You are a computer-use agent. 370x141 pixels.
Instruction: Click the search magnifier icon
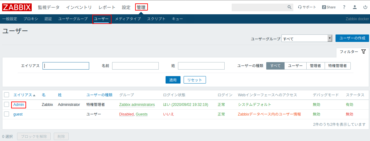click(x=290, y=7)
